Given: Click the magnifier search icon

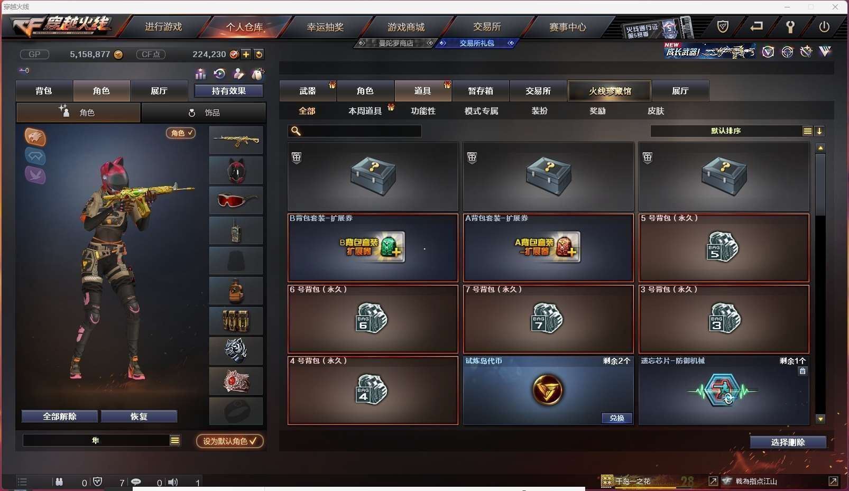Looking at the screenshot, I should [x=296, y=131].
